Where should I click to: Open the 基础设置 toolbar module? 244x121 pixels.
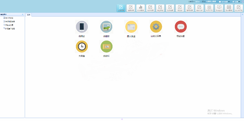click(x=121, y=8)
